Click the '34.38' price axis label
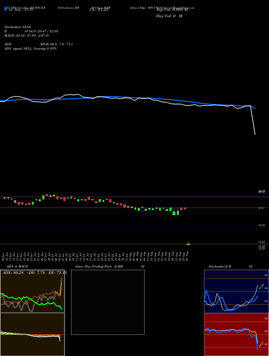The height and width of the screenshot is (356, 269). click(261, 225)
